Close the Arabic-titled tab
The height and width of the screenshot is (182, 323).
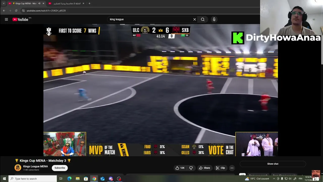[84, 4]
